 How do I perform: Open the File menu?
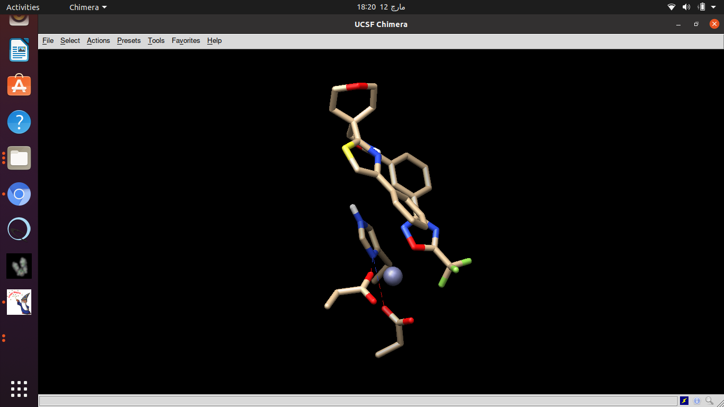(x=48, y=41)
